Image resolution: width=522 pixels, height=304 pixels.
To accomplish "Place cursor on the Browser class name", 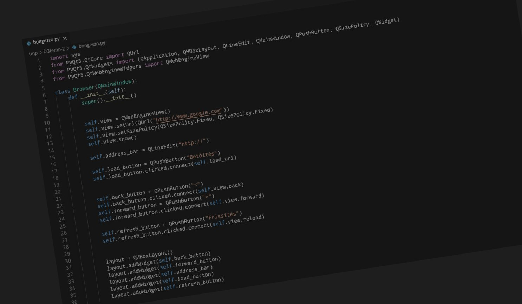I will (84, 88).
